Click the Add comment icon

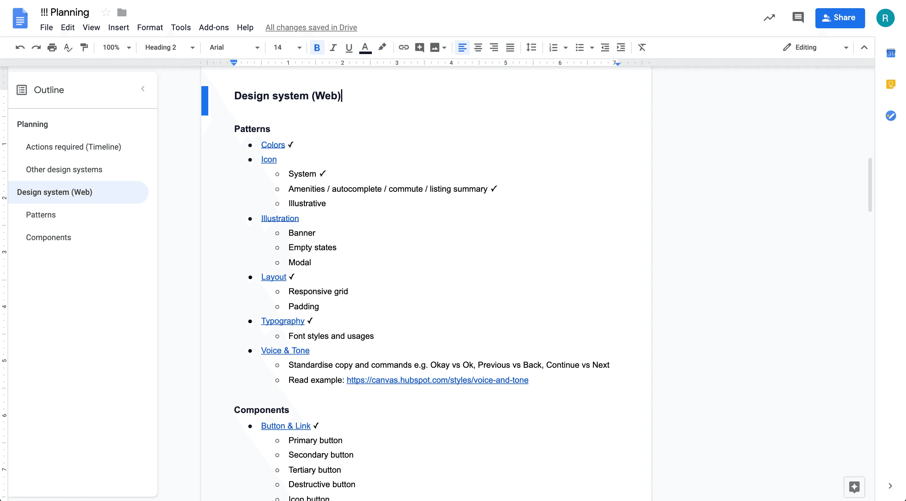point(419,47)
